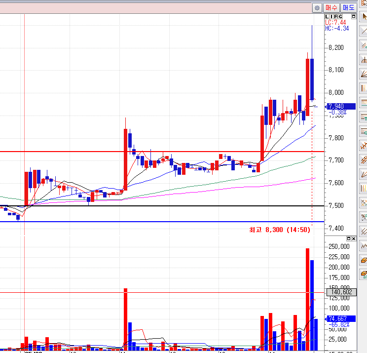The height and width of the screenshot is (353, 367).
Task: Select the diverging arrows fan tool
Action: click(x=364, y=174)
